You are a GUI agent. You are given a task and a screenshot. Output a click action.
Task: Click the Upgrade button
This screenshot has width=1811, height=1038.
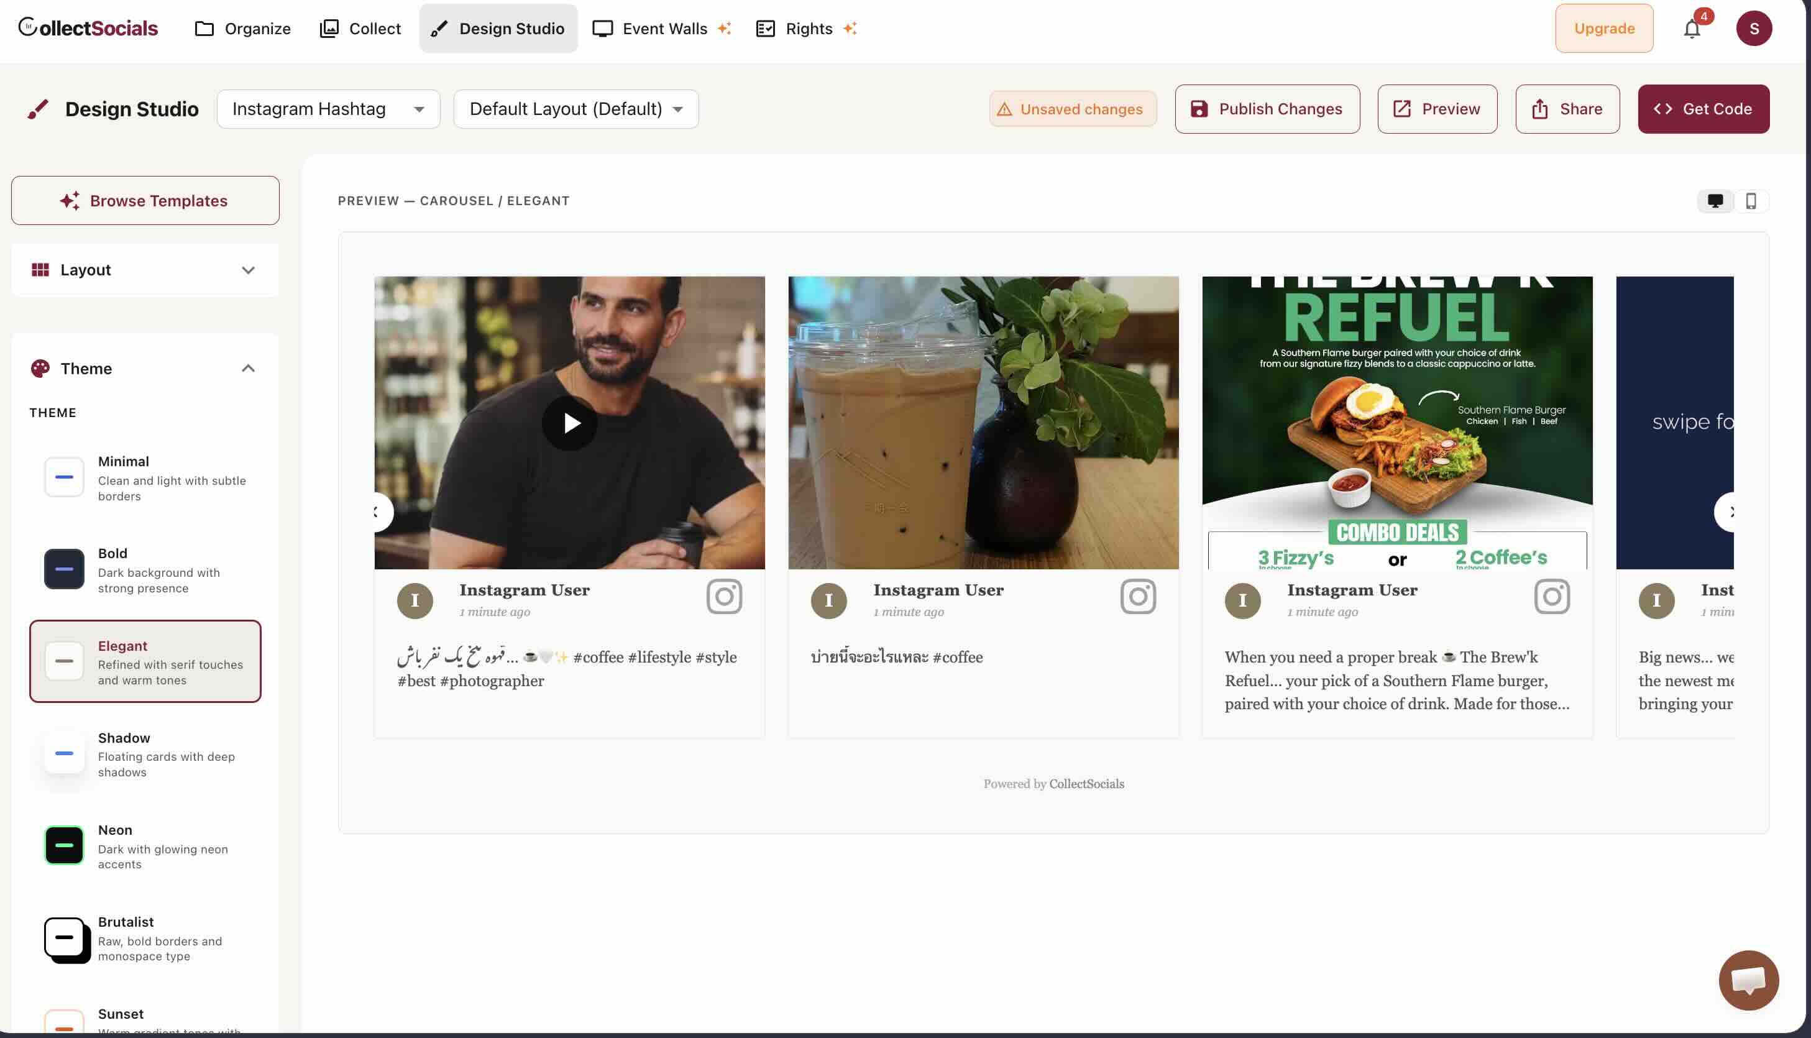[1604, 29]
